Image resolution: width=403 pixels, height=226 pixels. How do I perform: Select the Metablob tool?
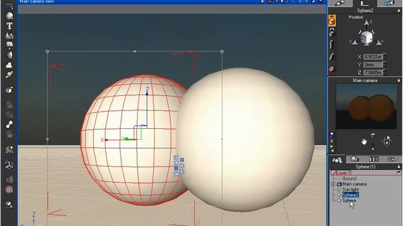click(x=9, y=124)
